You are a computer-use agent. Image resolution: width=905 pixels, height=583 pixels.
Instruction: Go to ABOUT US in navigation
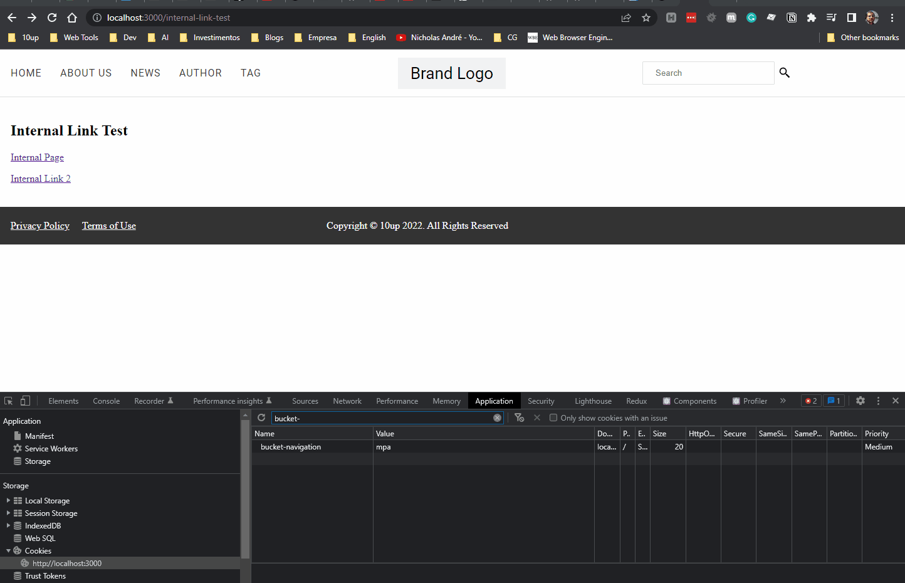[86, 73]
